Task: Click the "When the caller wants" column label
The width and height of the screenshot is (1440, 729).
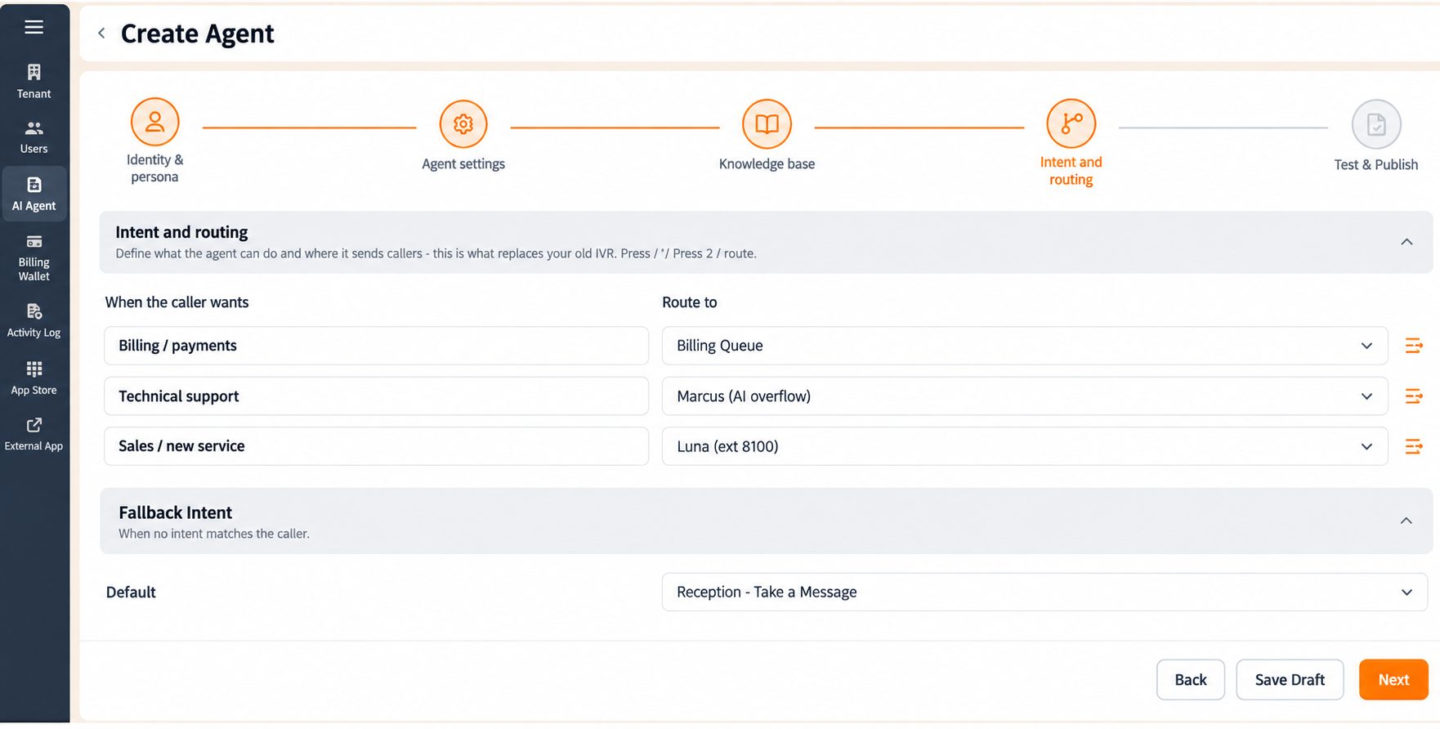Action: [177, 302]
